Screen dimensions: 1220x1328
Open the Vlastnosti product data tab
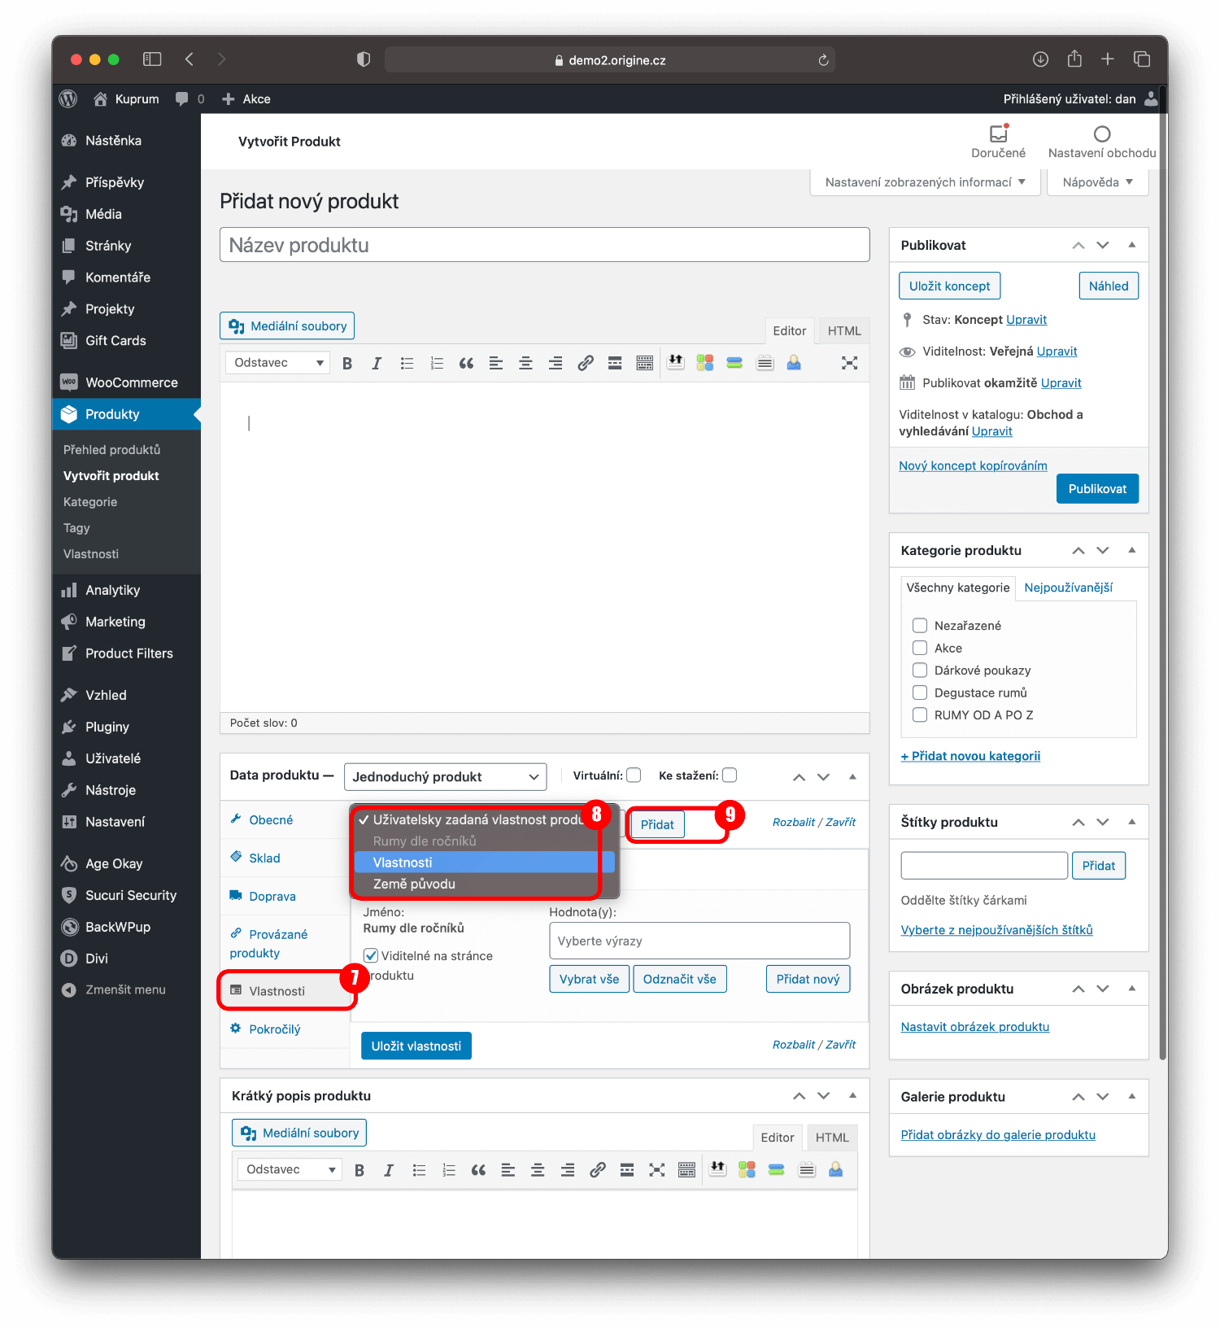[x=277, y=991]
